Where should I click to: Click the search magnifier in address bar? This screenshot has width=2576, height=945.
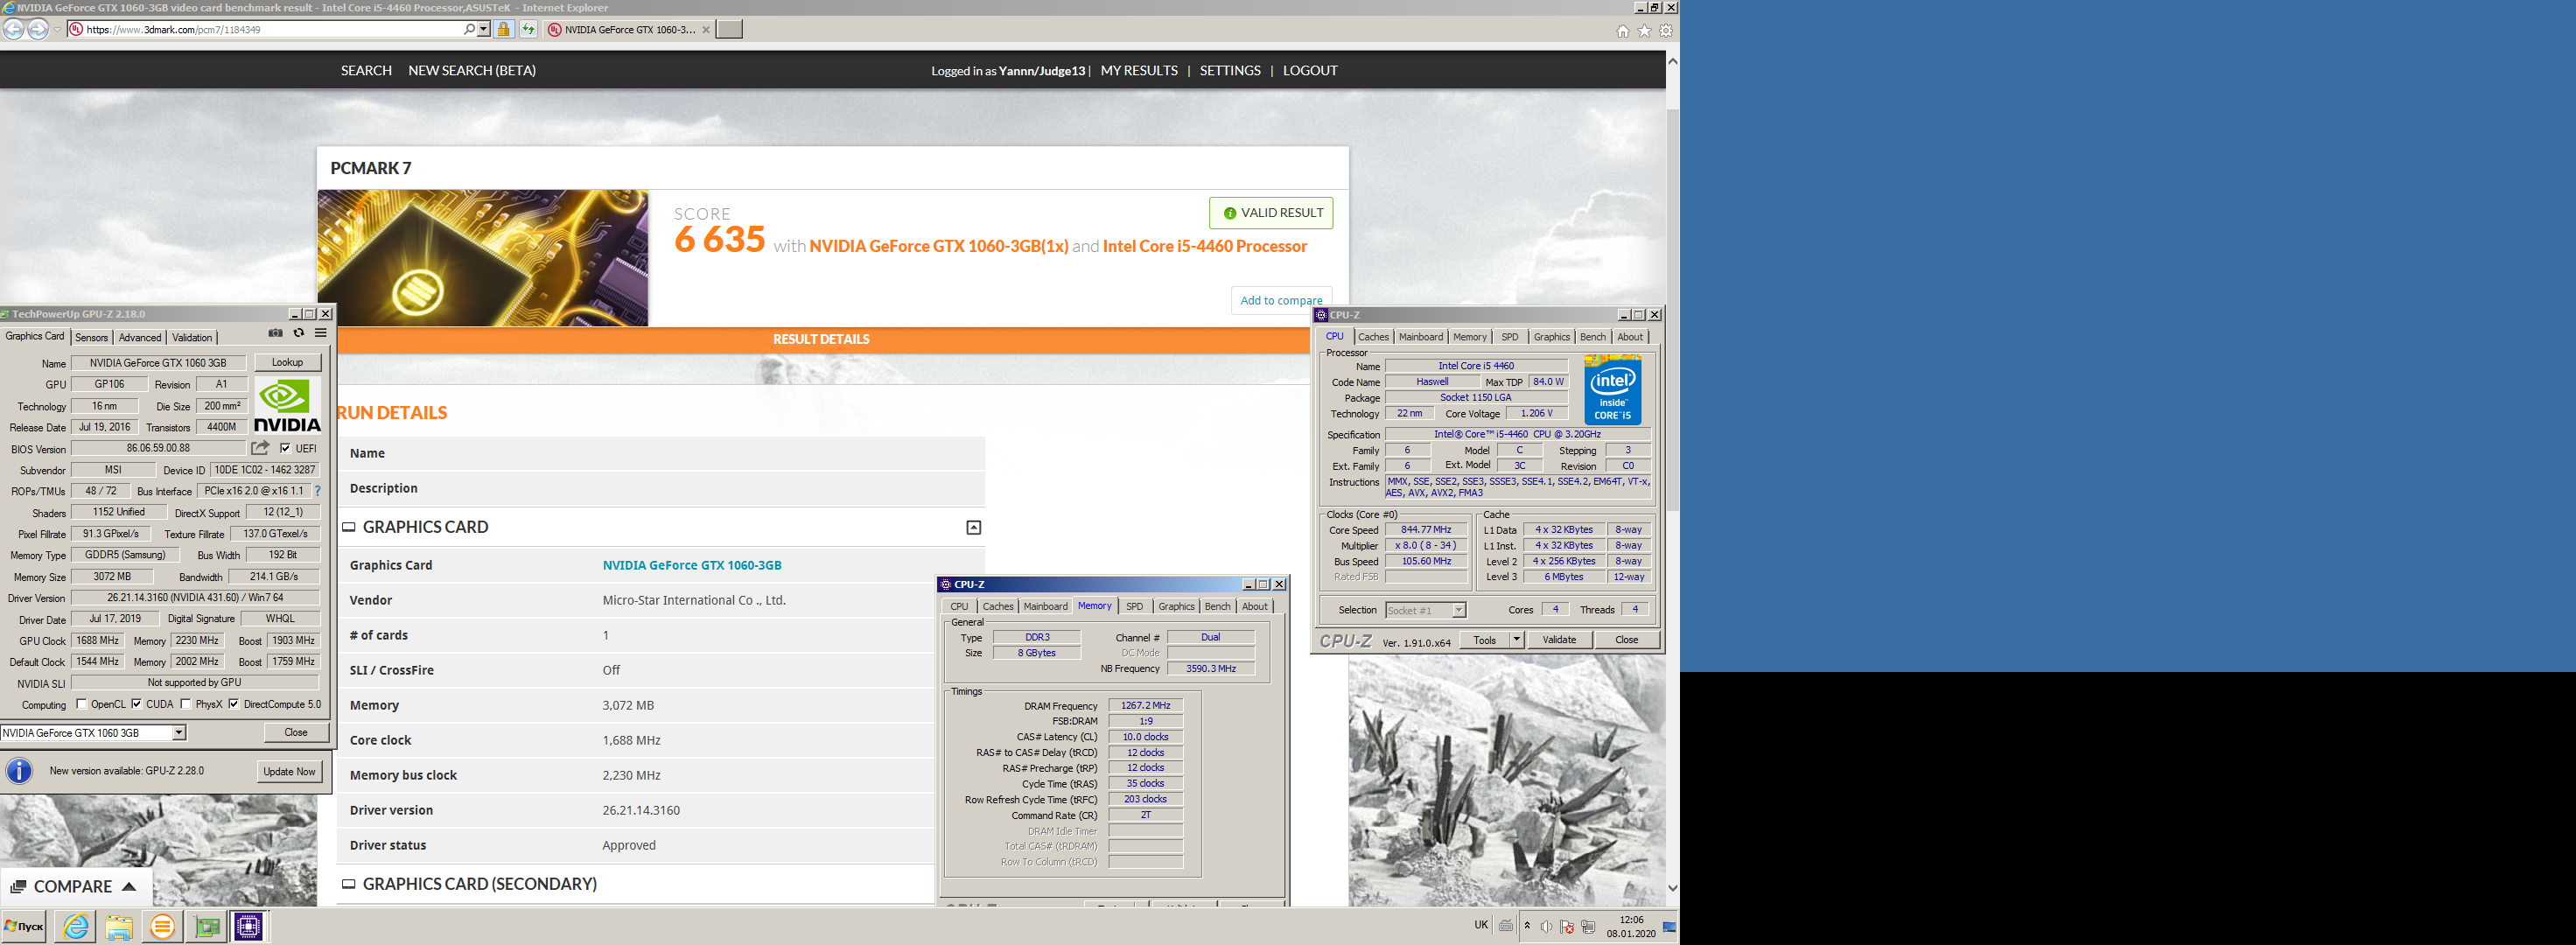tap(469, 29)
